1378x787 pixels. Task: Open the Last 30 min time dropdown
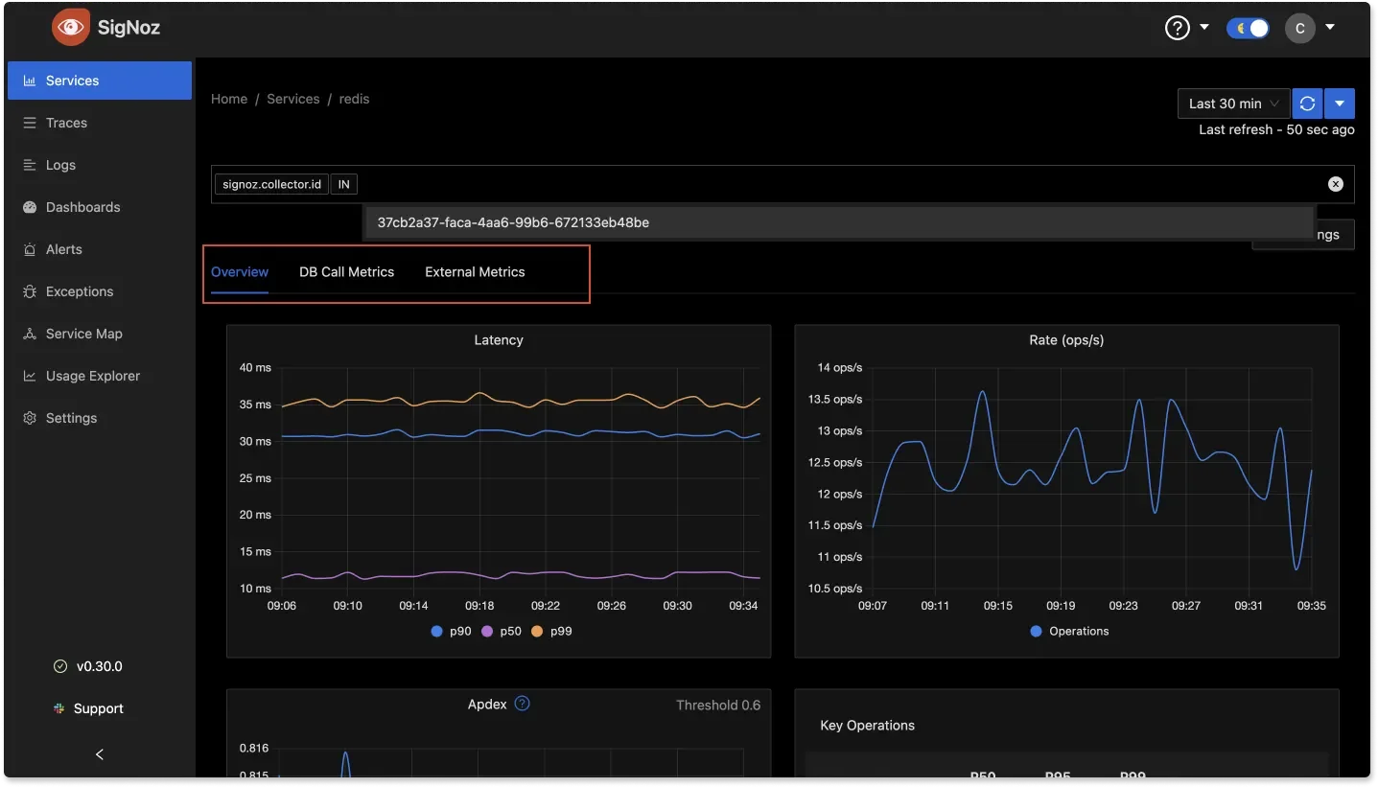click(1233, 104)
